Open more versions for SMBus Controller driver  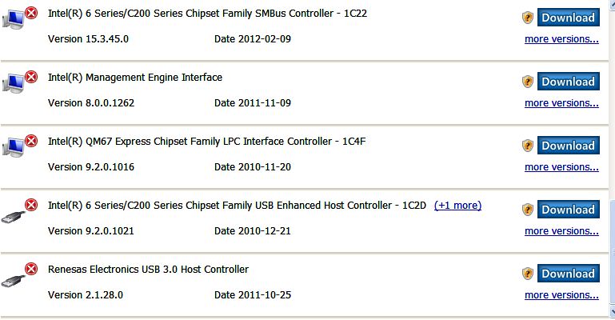[x=561, y=39]
